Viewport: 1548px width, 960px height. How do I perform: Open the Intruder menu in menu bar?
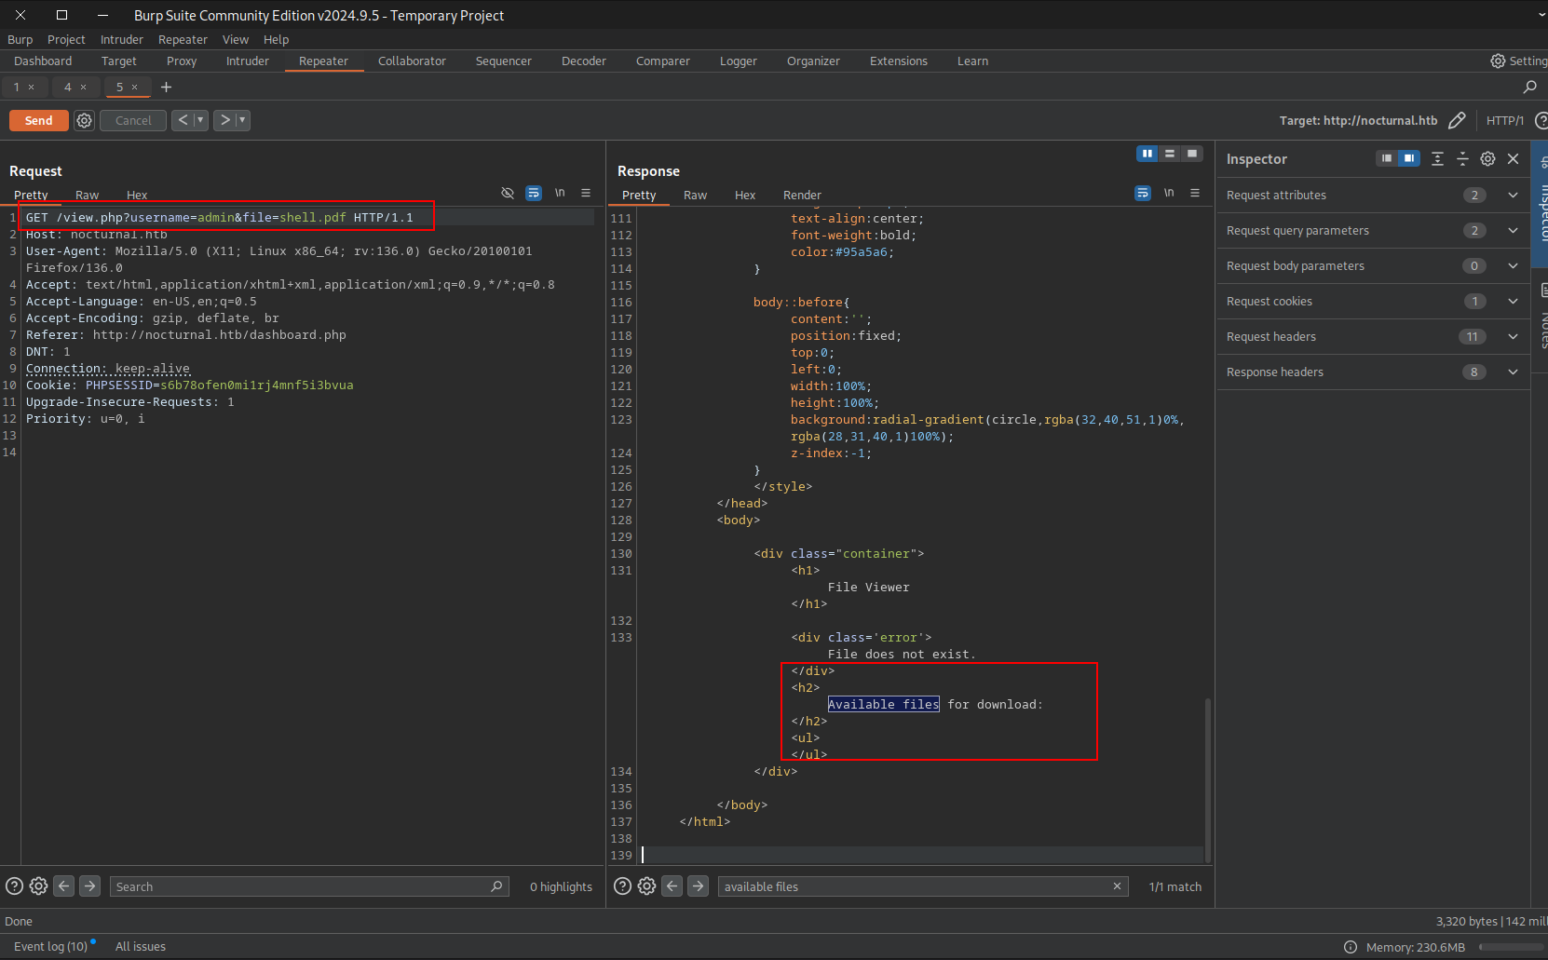[x=122, y=40]
